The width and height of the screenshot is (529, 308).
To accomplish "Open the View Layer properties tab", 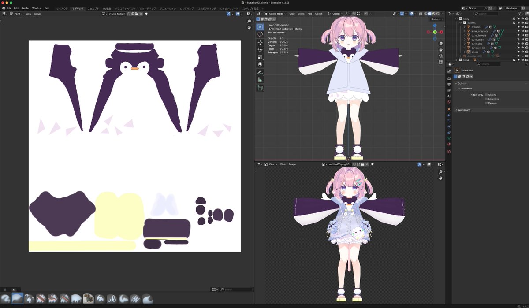I will [449, 90].
